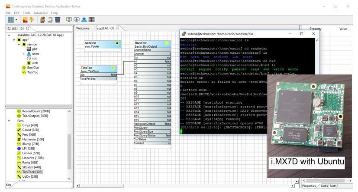Screen dimensions: 358x192
Task: Close the 192.168.1.101 tab
Action: [27, 29]
